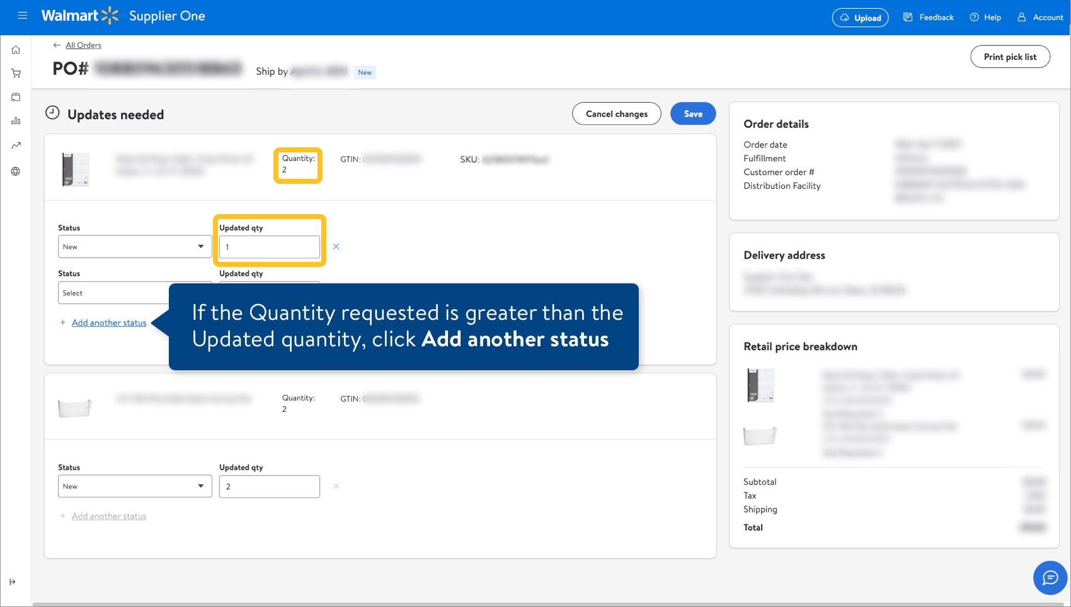Edit the Updated qty input showing 2

(269, 486)
